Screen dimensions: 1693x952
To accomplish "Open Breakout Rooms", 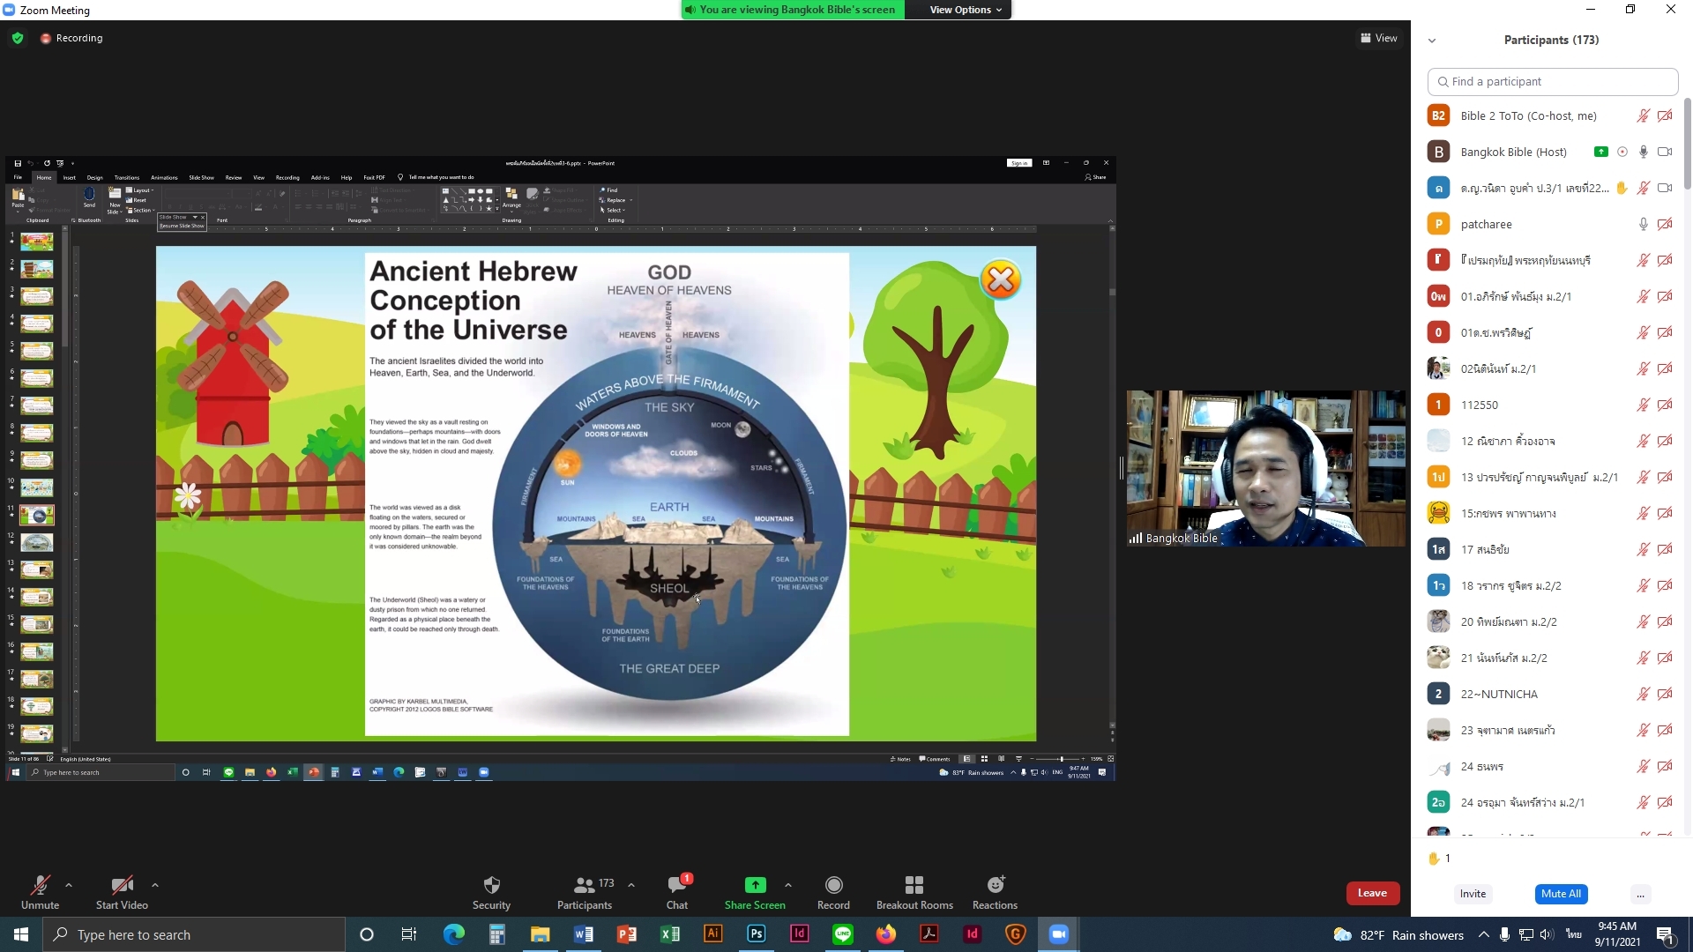I will 914,892.
